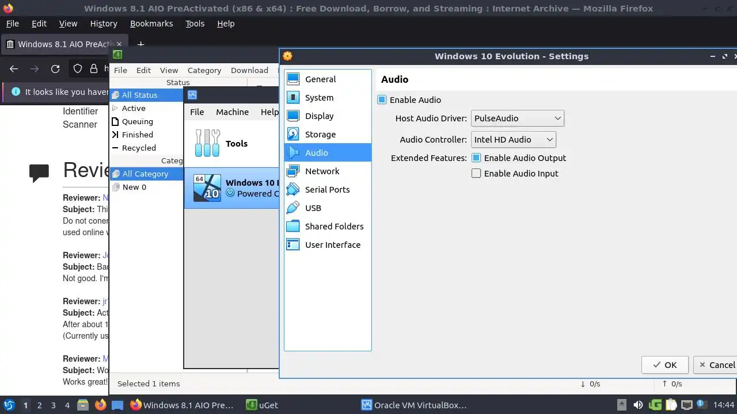Select All Category in uGet
This screenshot has width=737, height=414.
[147, 174]
